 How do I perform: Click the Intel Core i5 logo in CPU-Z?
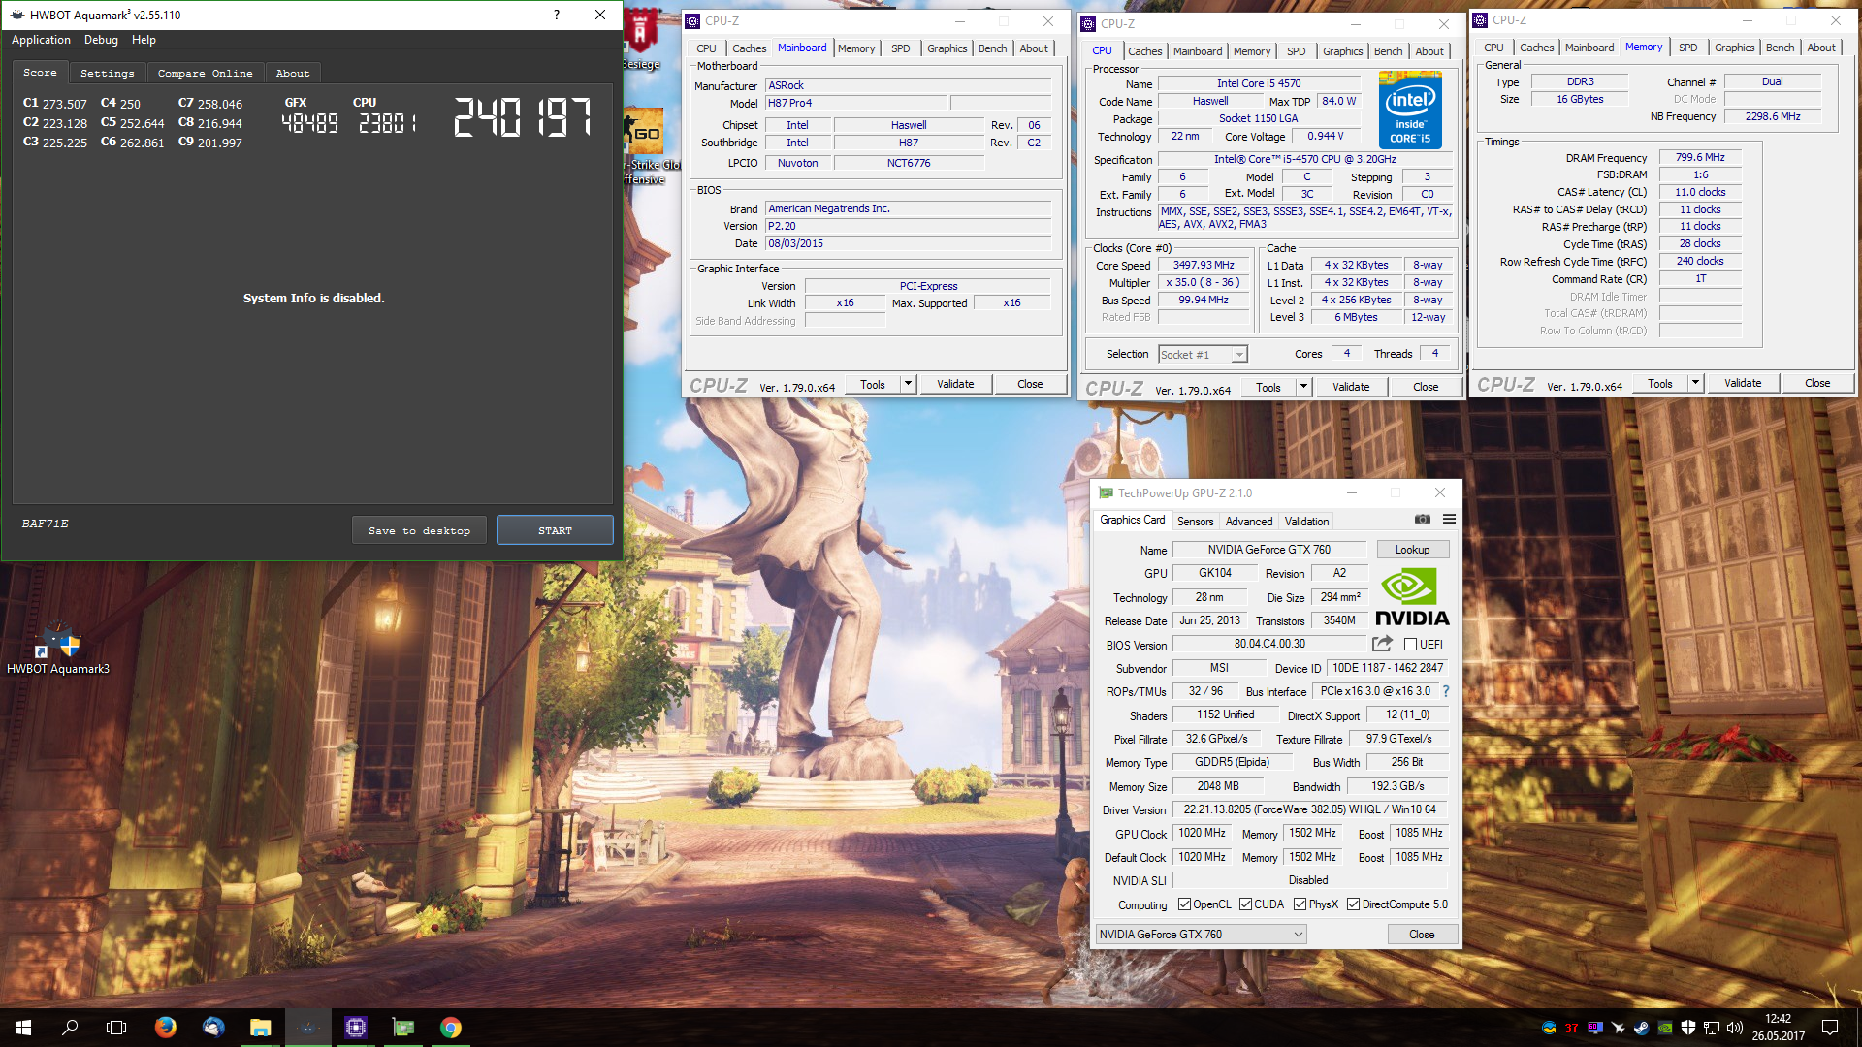pos(1410,109)
